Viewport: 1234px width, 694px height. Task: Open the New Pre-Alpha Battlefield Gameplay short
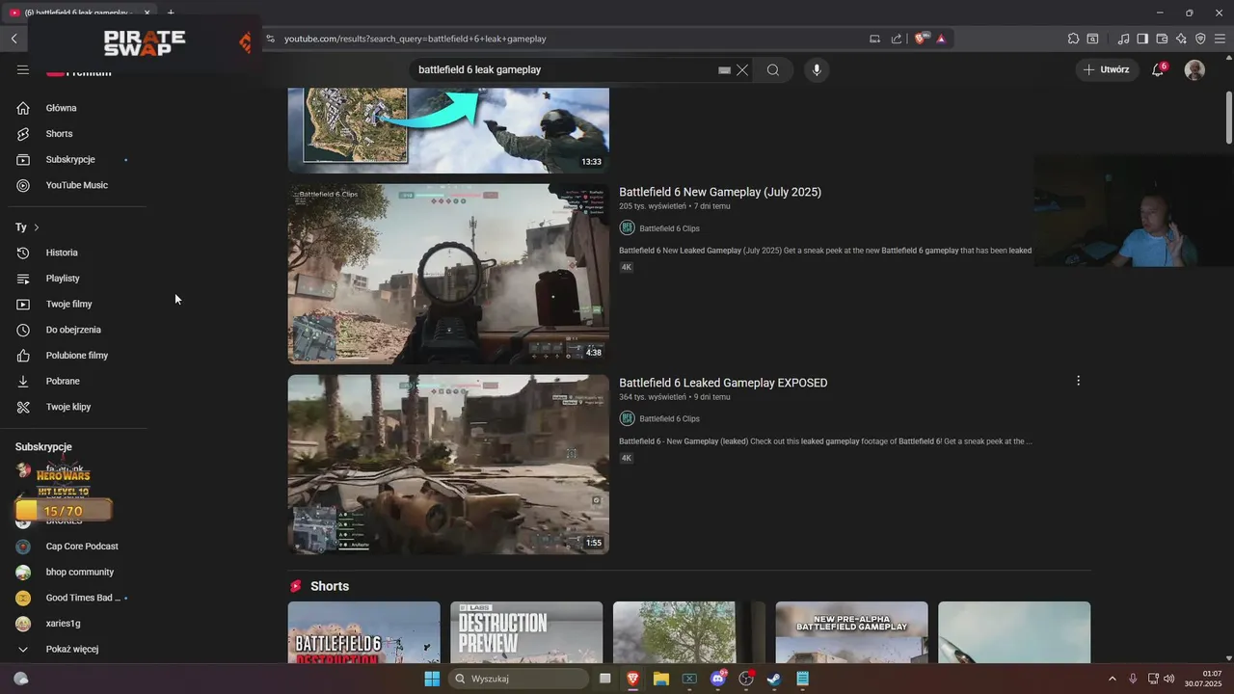[852, 632]
